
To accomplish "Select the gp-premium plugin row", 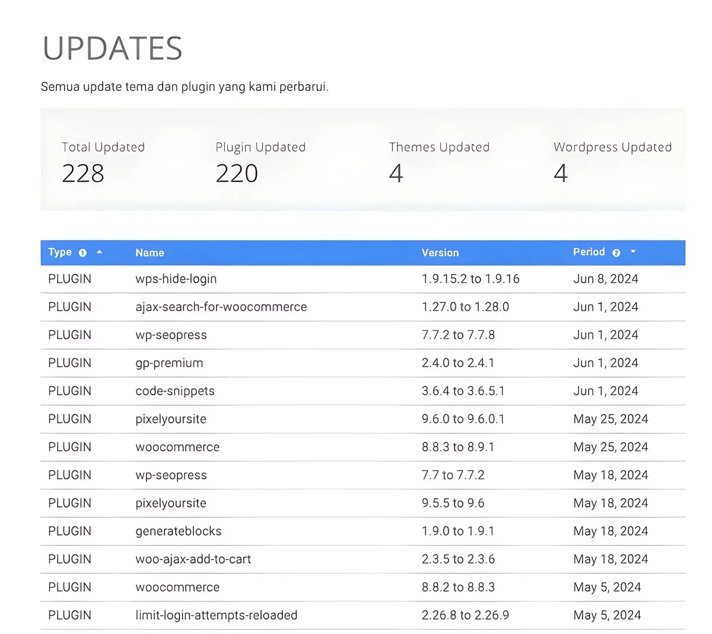I will pos(363,363).
